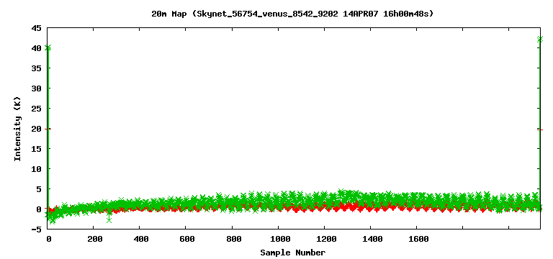Click the x-axis tick label 1400

tap(371, 240)
